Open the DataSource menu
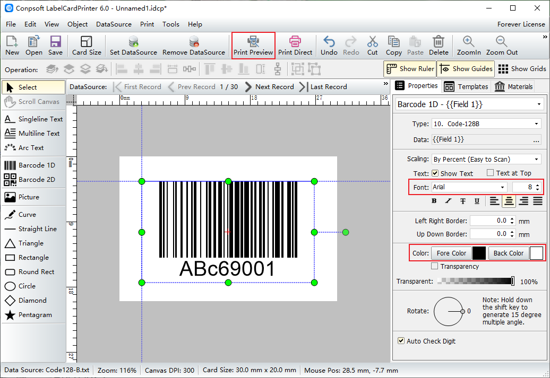 tap(114, 24)
